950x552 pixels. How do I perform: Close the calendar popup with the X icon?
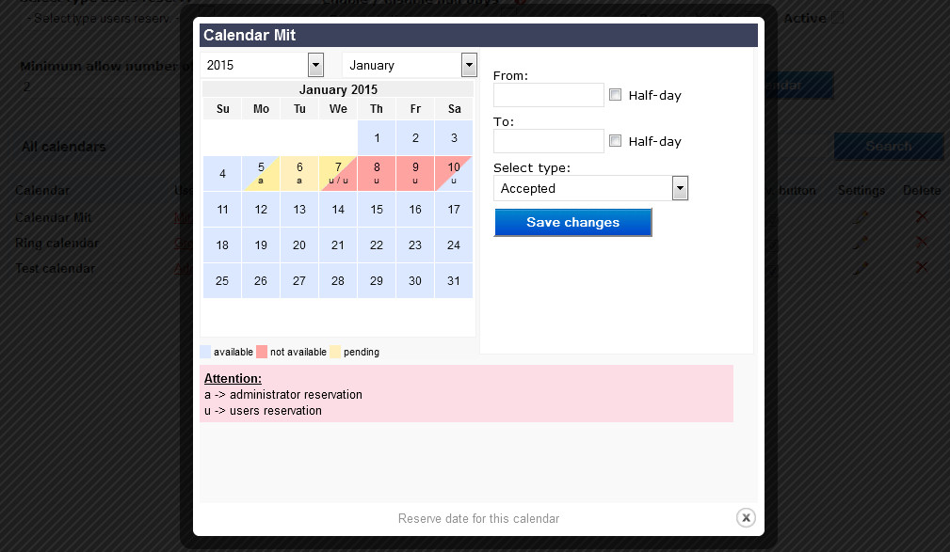[746, 517]
